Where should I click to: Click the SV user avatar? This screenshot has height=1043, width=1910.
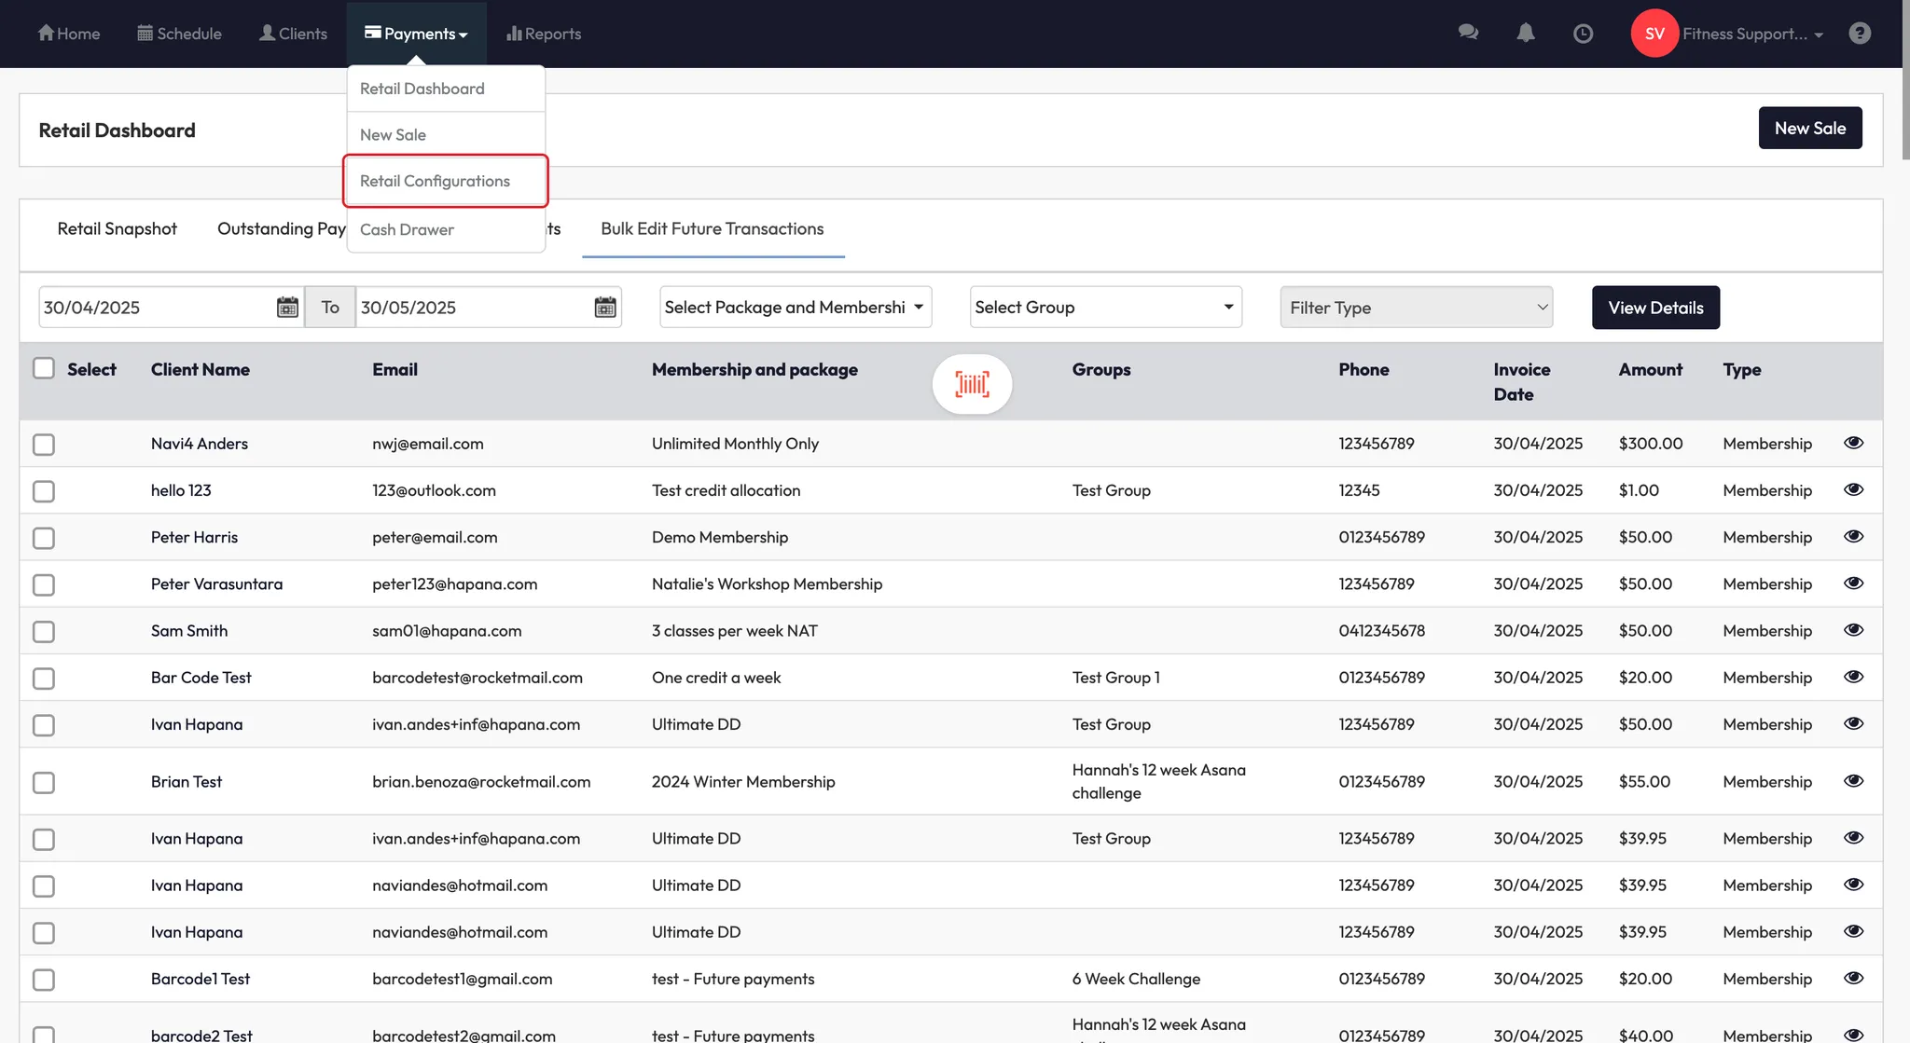1654,34
